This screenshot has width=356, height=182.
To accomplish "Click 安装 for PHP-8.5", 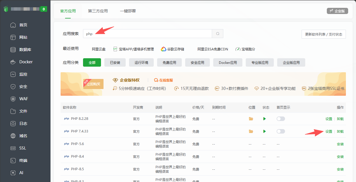I will point(340,169).
